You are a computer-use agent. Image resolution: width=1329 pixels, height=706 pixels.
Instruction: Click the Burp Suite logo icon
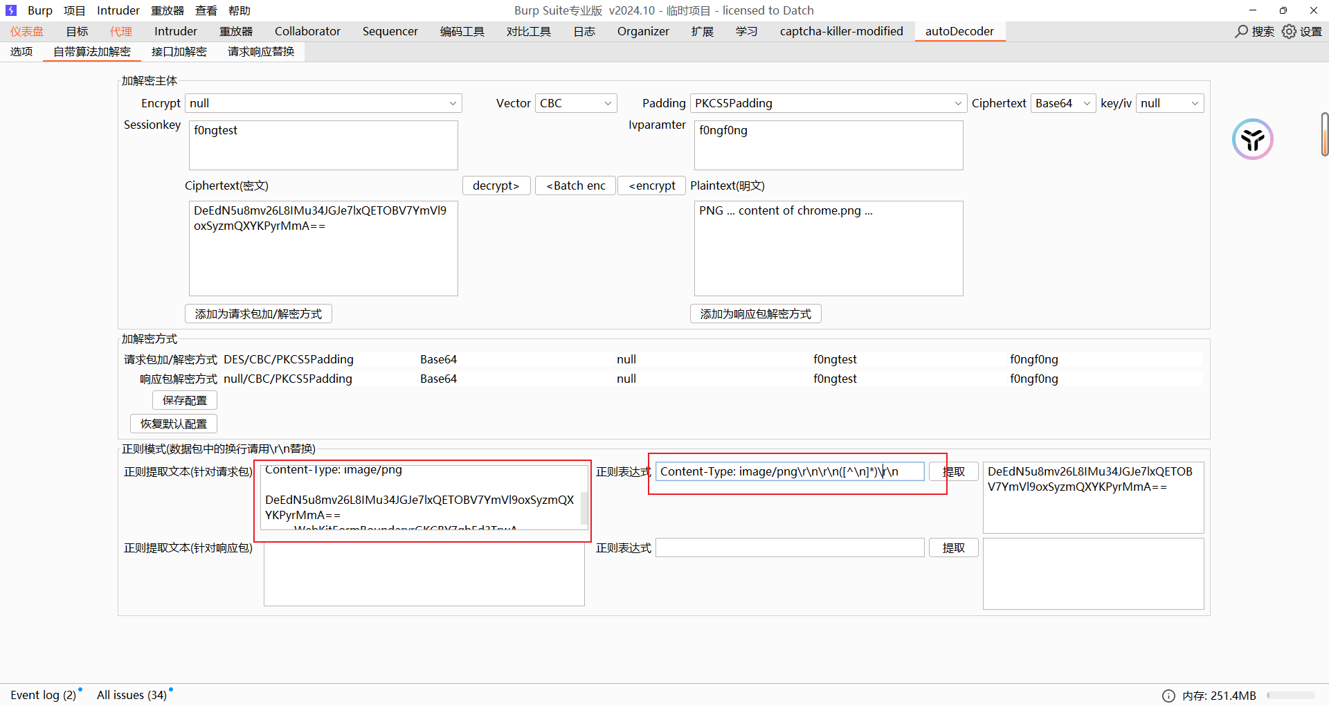click(10, 10)
